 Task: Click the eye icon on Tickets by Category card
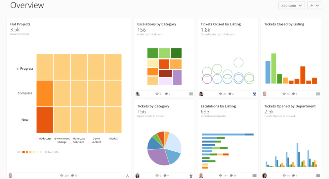tap(157, 176)
